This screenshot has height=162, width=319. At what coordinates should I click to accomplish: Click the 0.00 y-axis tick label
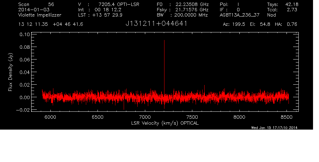click(25, 97)
